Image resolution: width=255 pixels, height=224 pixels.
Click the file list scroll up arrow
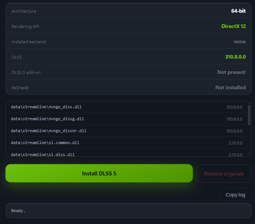pyautogui.click(x=249, y=103)
